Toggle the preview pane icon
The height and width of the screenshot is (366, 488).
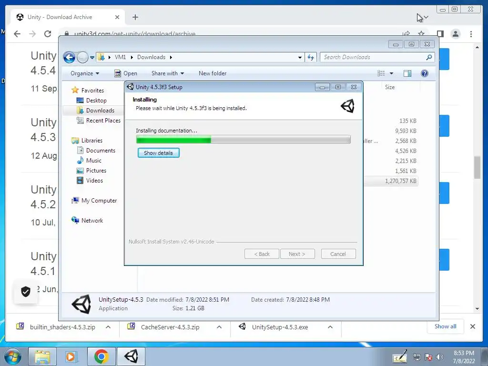tap(407, 73)
